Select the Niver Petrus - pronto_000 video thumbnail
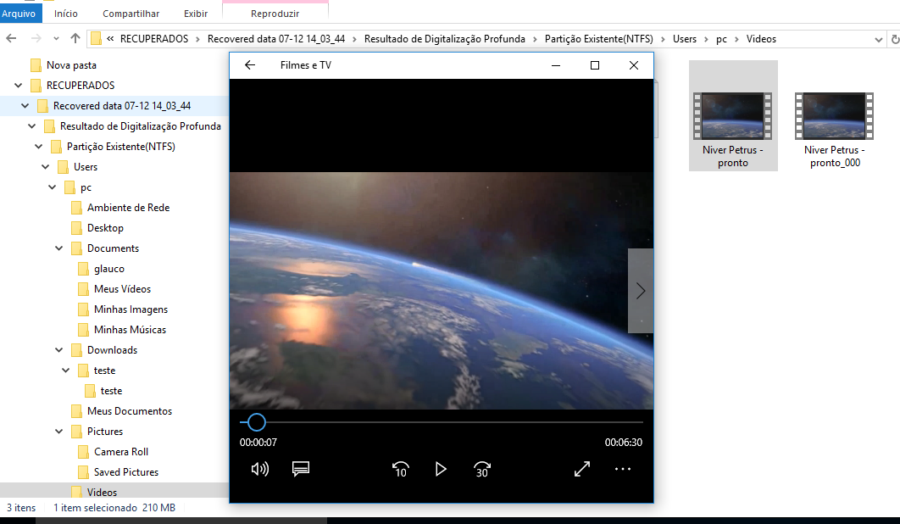This screenshot has width=900, height=524. (x=835, y=116)
